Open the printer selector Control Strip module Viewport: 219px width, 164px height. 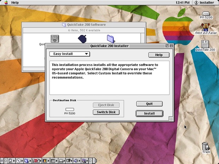point(62,161)
